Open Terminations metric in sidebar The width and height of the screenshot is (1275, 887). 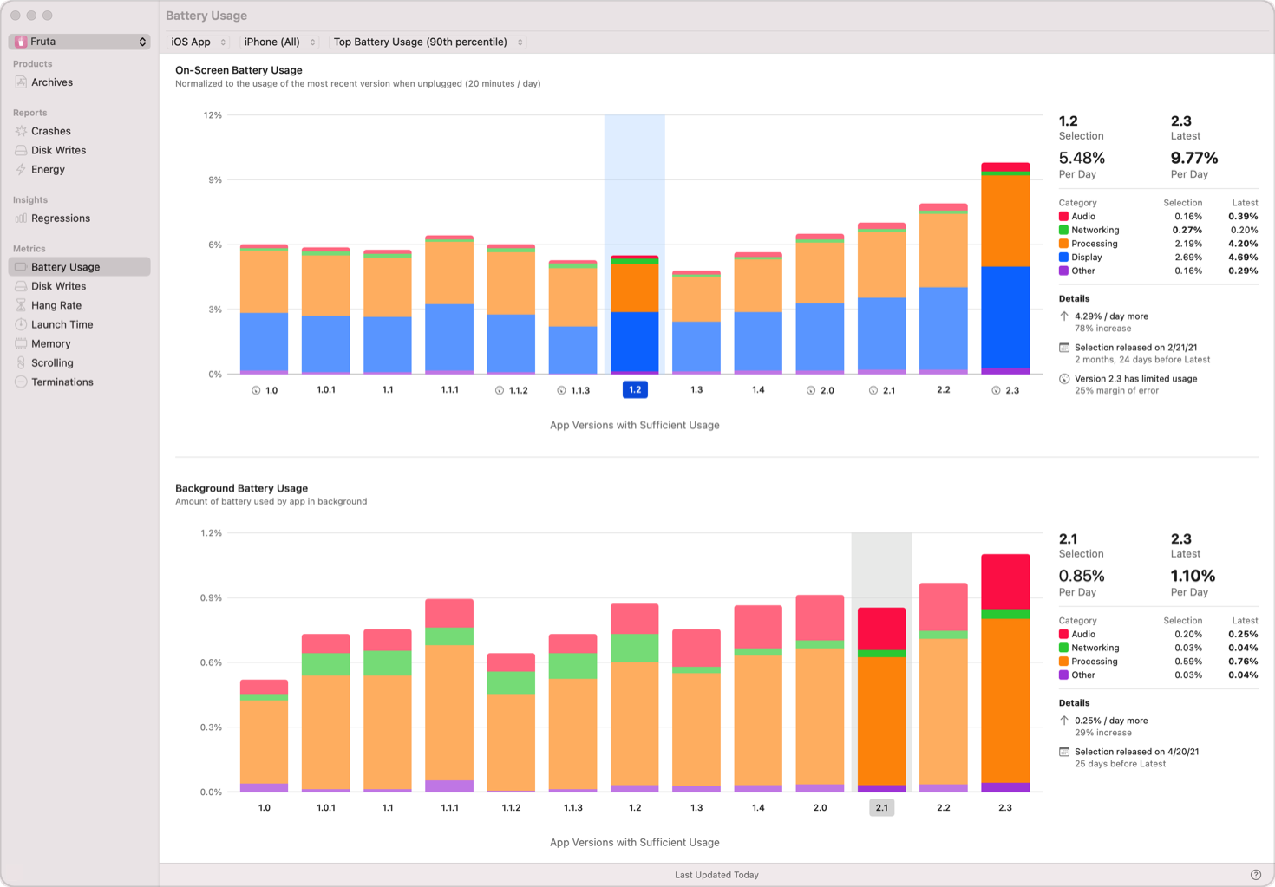pyautogui.click(x=62, y=382)
